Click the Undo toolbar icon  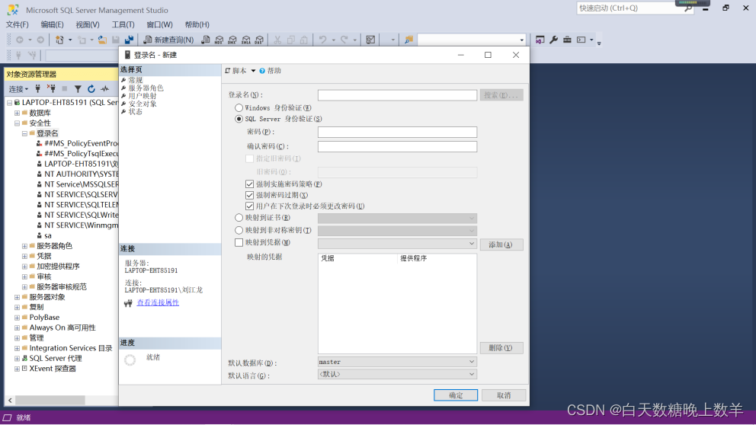click(322, 40)
